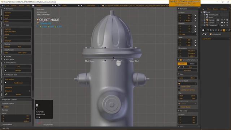Add a new scene with plus icon
The height and width of the screenshot is (130, 231).
click(x=79, y=6)
